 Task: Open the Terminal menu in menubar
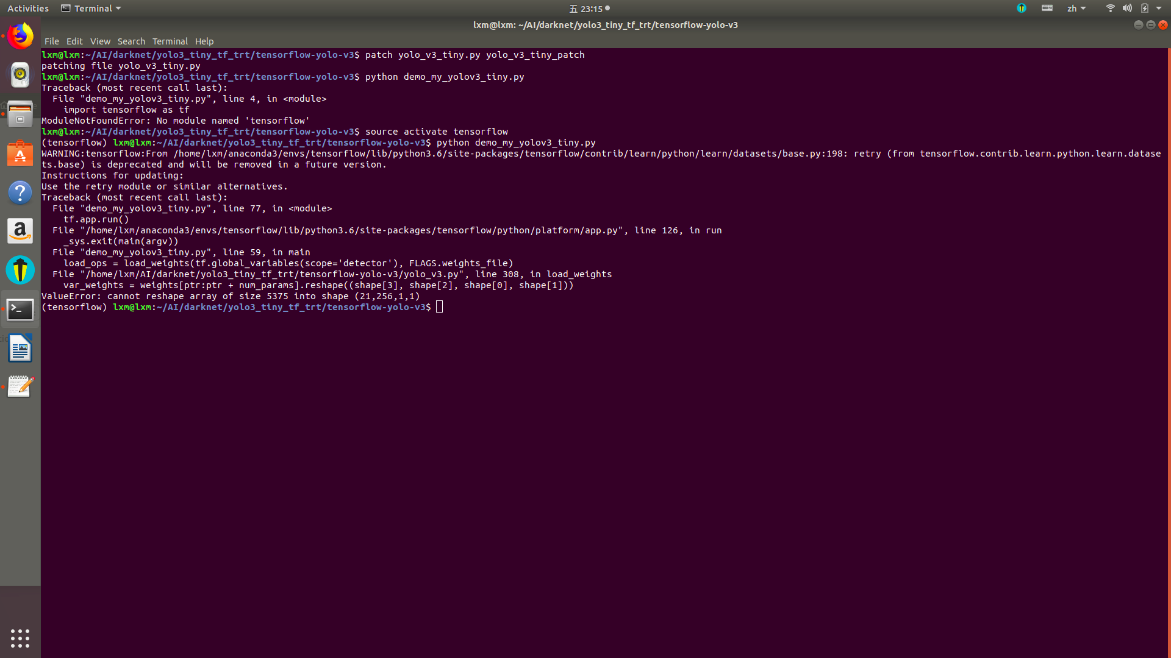[170, 41]
